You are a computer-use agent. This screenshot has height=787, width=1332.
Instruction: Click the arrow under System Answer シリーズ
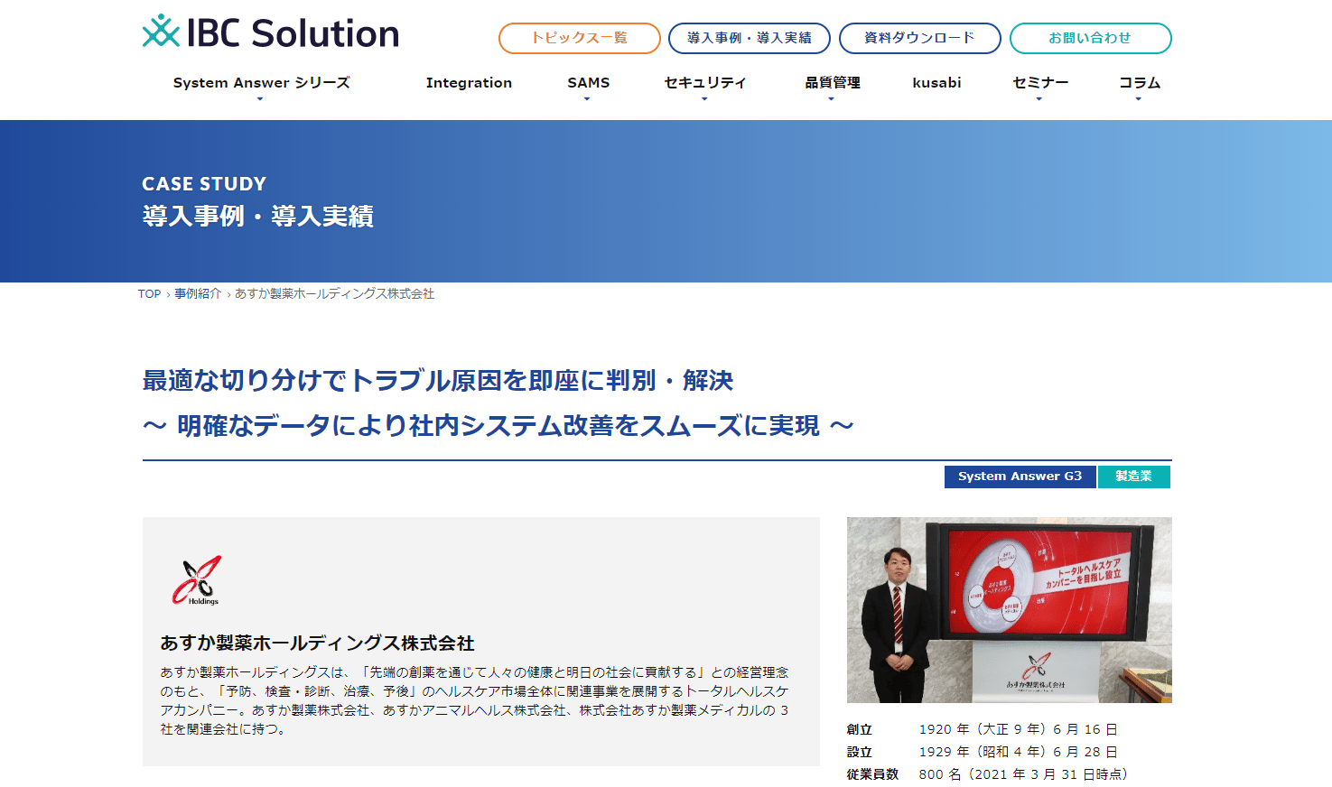pyautogui.click(x=260, y=99)
